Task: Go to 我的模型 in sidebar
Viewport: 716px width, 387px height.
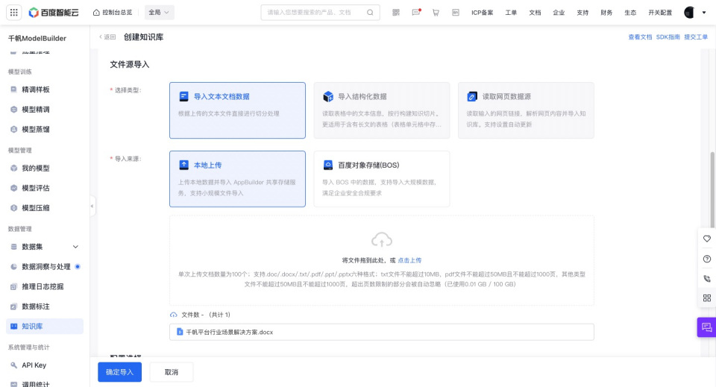Action: (x=36, y=168)
